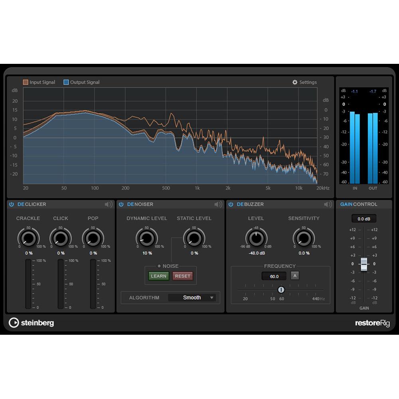Open the Algorithm dropdown showing Smooth
399x399 pixels.
click(x=192, y=297)
